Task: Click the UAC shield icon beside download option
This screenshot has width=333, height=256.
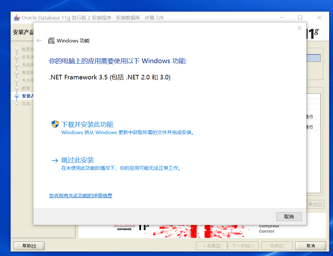Action: click(x=55, y=124)
